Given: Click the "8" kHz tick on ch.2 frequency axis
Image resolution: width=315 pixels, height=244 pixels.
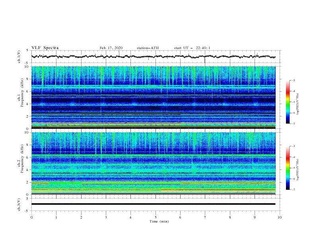Looking at the screenshot, I should pos(28,145).
